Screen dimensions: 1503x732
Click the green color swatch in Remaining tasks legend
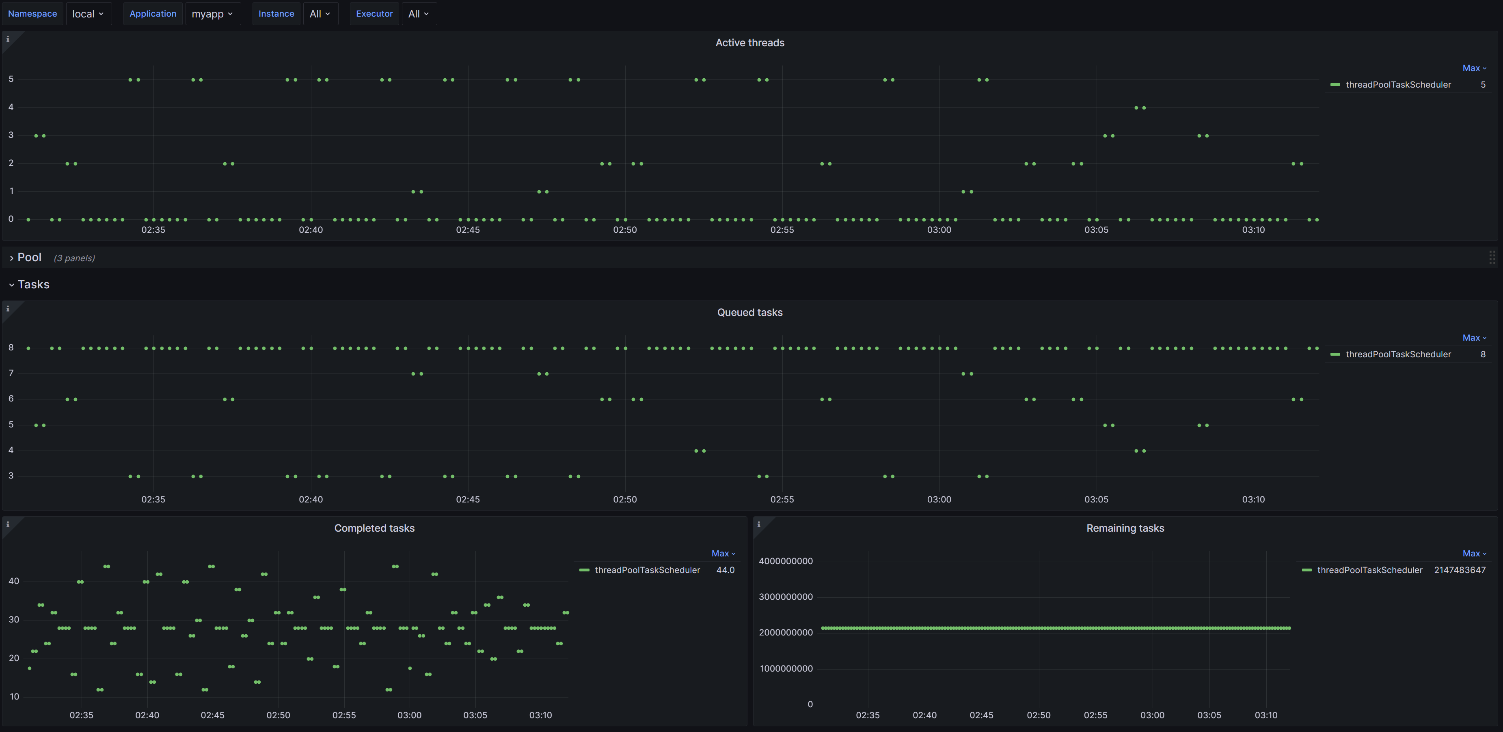pos(1307,570)
